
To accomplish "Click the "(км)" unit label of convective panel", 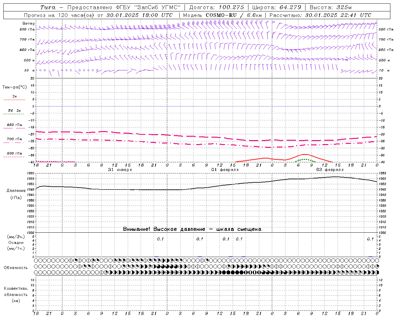I will coord(16,301).
